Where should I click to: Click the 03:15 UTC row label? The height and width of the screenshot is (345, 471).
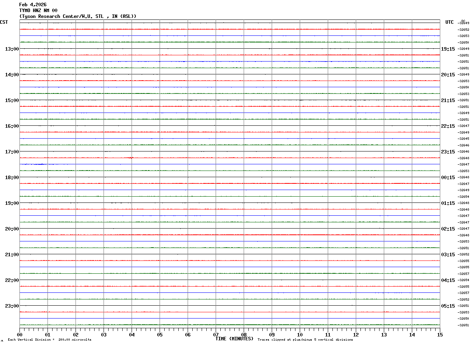pos(448,255)
